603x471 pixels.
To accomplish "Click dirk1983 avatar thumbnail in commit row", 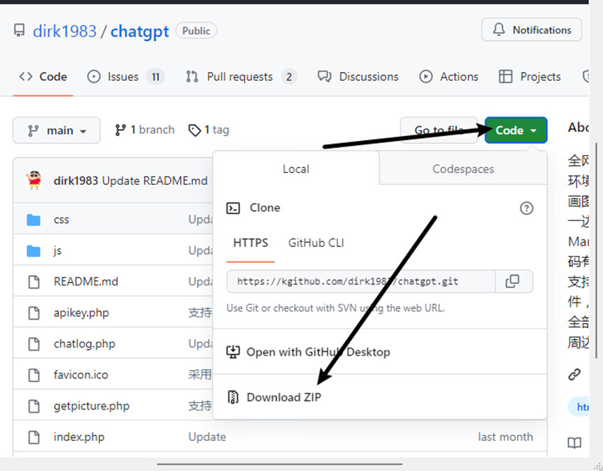I will [x=33, y=181].
